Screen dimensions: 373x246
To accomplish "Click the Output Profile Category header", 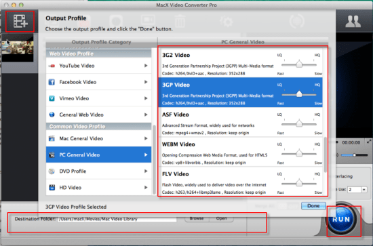I will pos(101,42).
